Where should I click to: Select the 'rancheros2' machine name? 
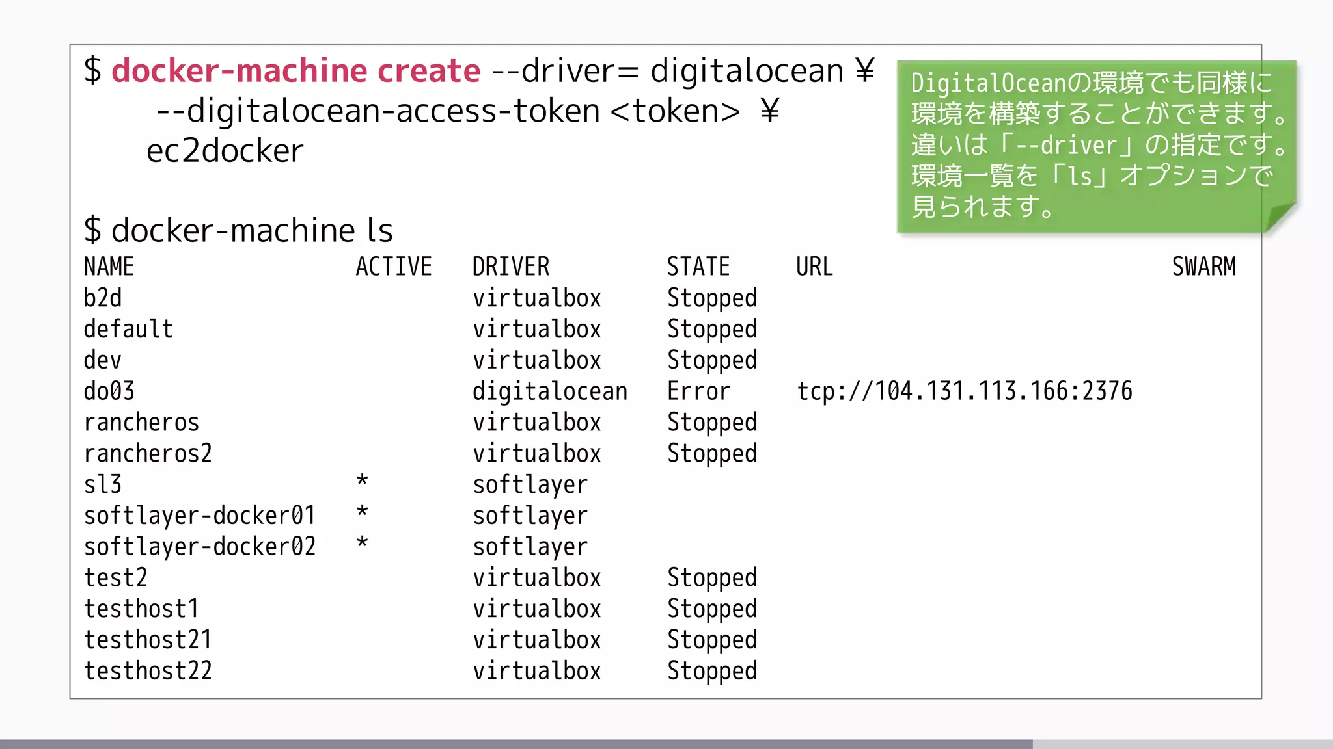click(148, 453)
